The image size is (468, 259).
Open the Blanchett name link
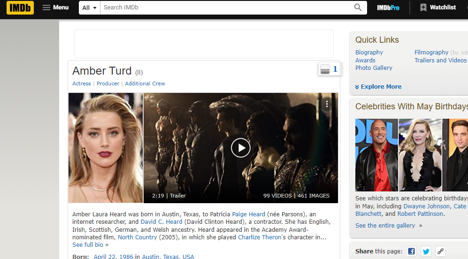[368, 214]
